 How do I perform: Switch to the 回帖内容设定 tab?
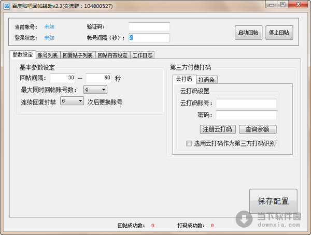coord(112,55)
